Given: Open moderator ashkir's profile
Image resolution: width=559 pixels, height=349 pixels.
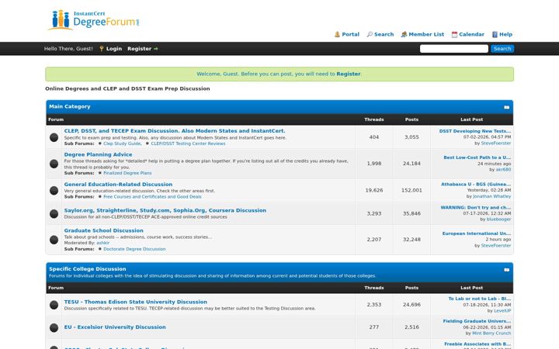Looking at the screenshot, I should coord(102,243).
